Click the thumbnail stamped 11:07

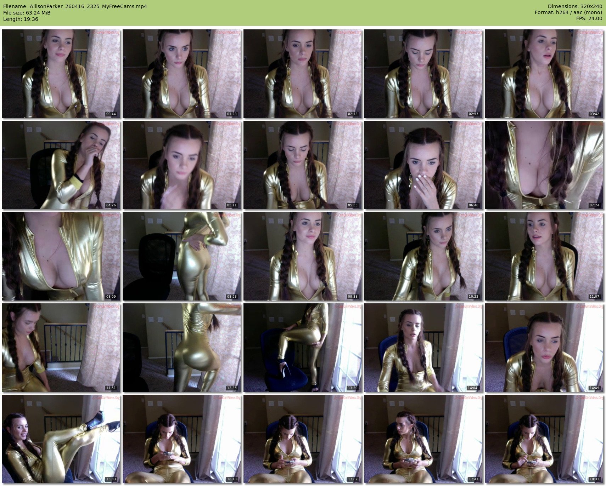click(x=544, y=256)
